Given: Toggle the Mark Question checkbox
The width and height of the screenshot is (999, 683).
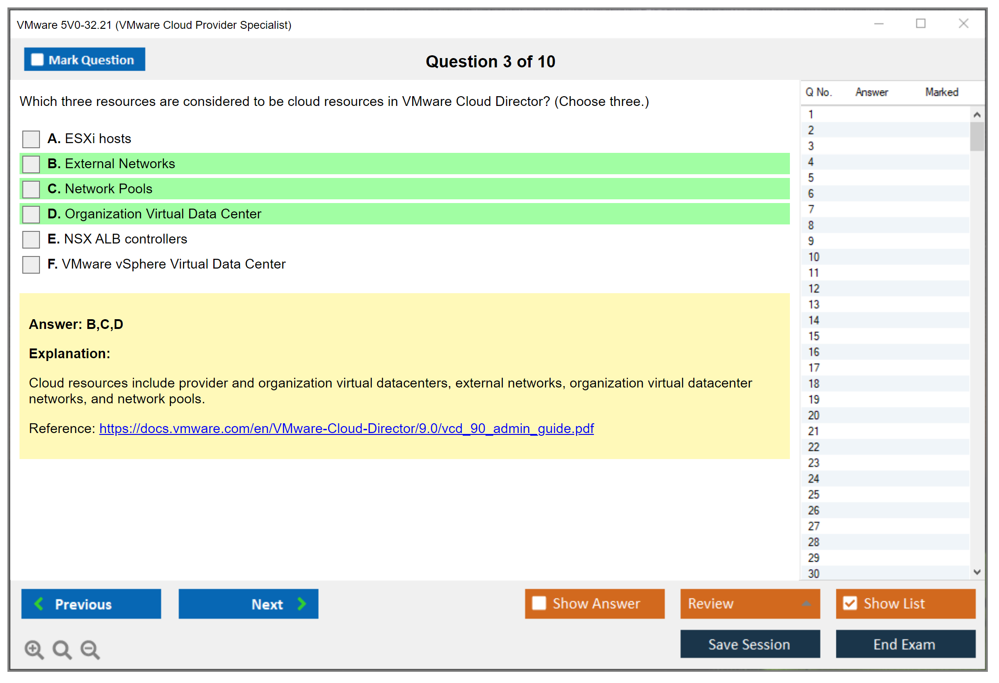Looking at the screenshot, I should (x=37, y=60).
